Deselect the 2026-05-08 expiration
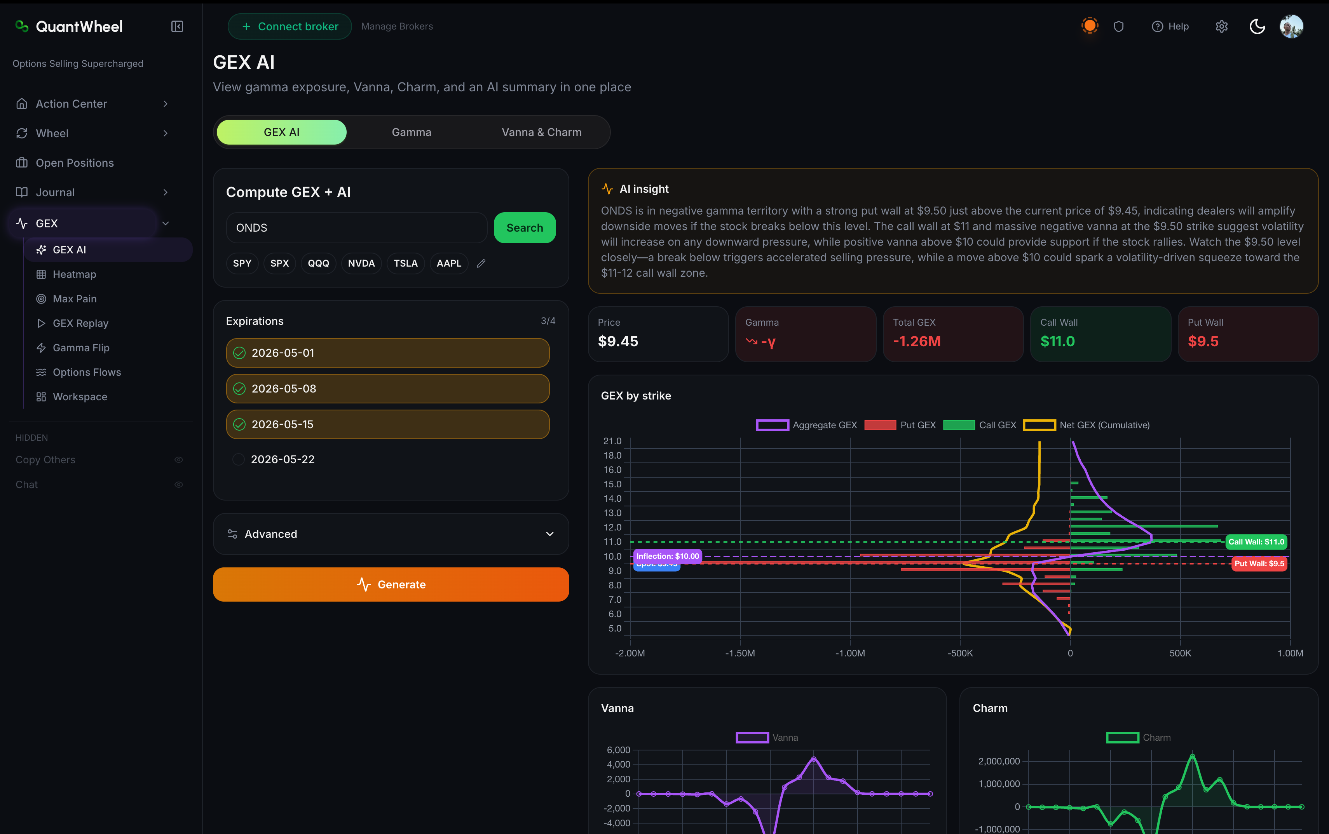Viewport: 1329px width, 834px height. click(388, 389)
